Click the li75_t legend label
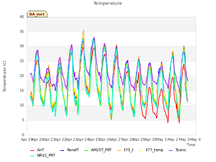This screenshot has height=162, width=216. [x=129, y=150]
